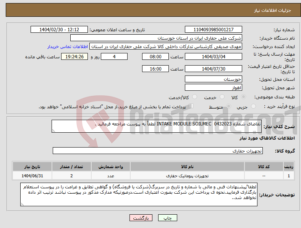Click the delivery city field اهواز
The width and height of the screenshot is (301, 228).
214,88
